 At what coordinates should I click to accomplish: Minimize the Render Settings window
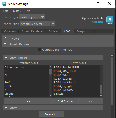[87, 4]
